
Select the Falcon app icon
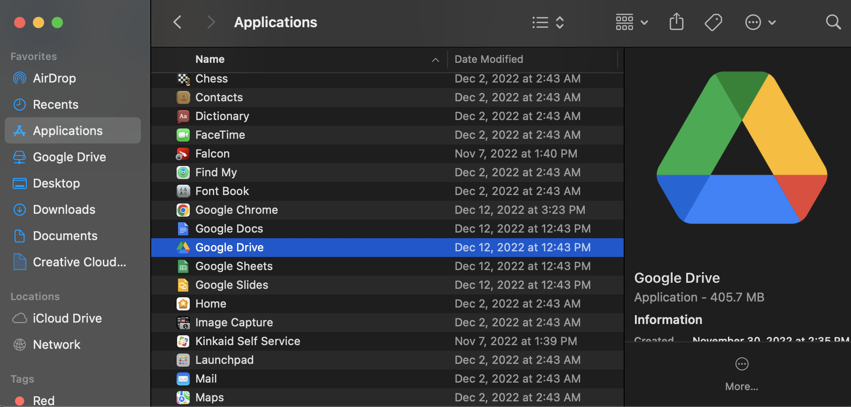[x=183, y=154]
